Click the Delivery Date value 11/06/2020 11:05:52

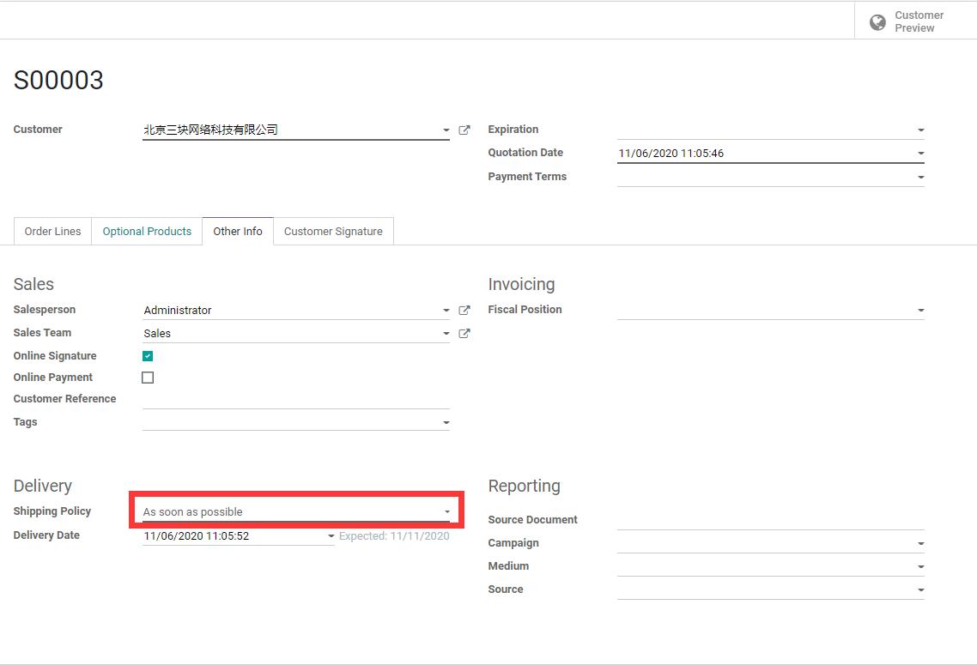[x=197, y=536]
